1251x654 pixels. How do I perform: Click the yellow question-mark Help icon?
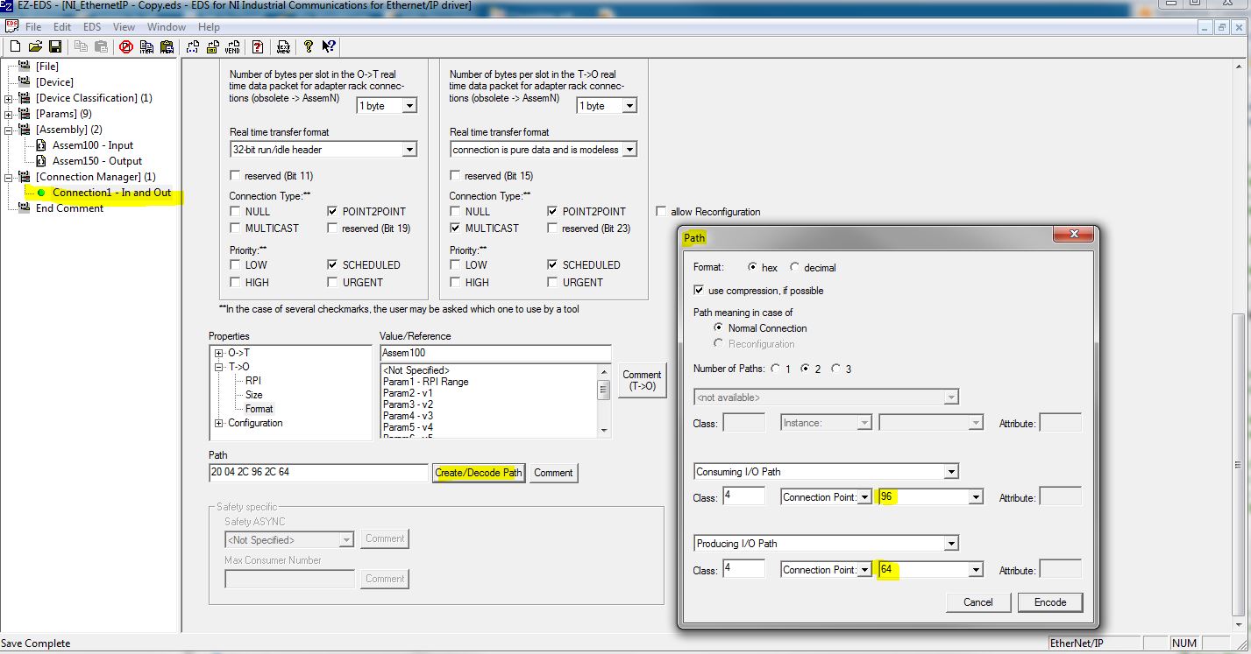tap(309, 46)
